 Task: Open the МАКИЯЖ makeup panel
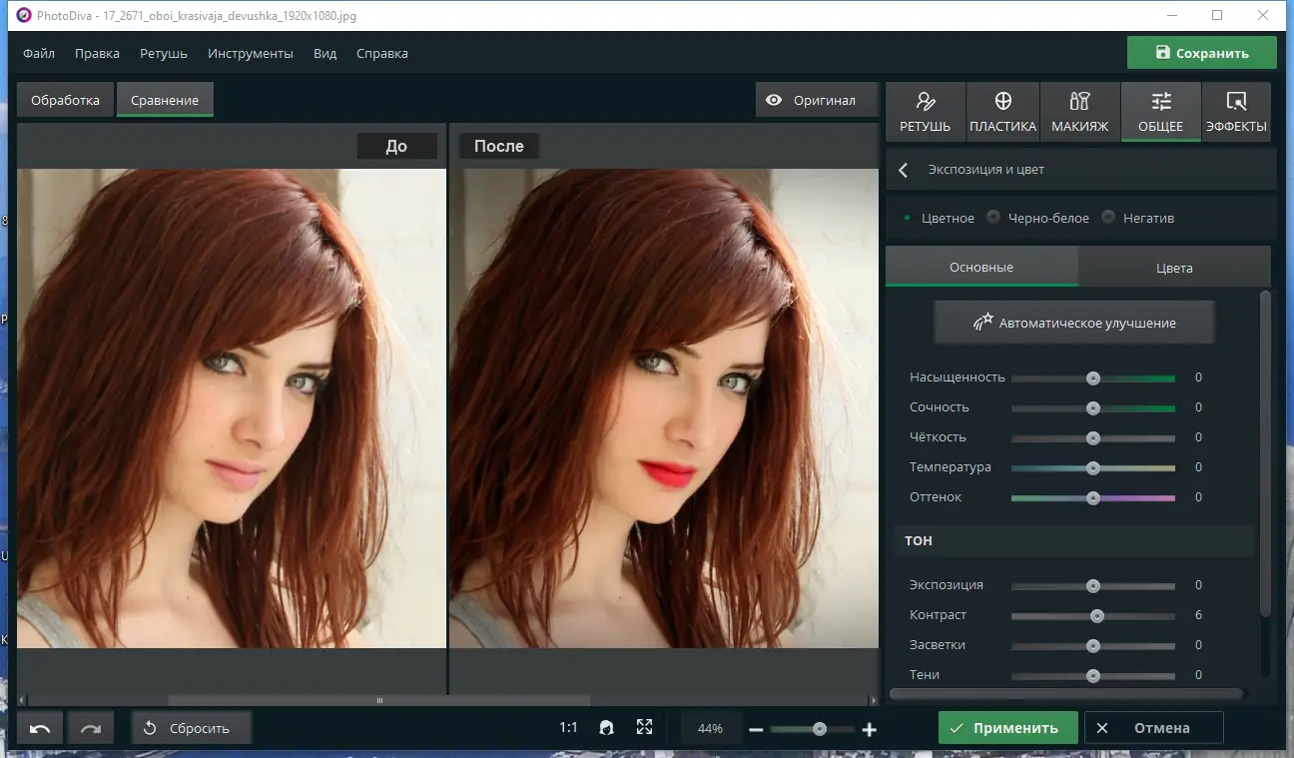click(x=1079, y=112)
